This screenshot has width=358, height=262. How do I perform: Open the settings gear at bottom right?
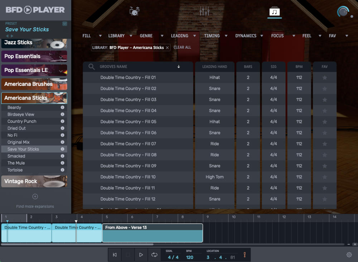(x=349, y=254)
